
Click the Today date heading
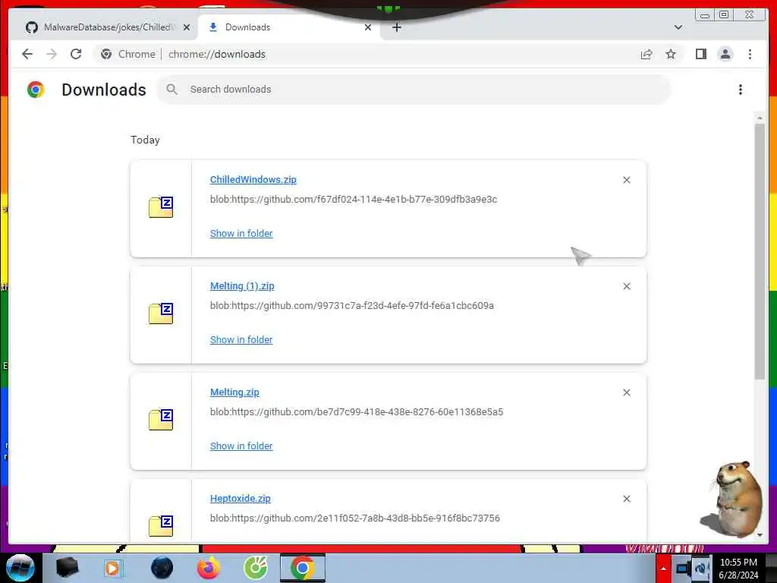coord(145,140)
